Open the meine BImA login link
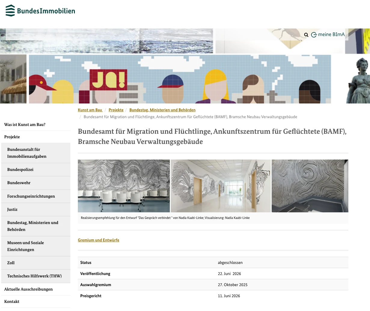 328,34
